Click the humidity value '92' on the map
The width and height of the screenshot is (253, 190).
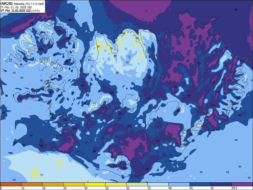pyautogui.click(x=7, y=96)
